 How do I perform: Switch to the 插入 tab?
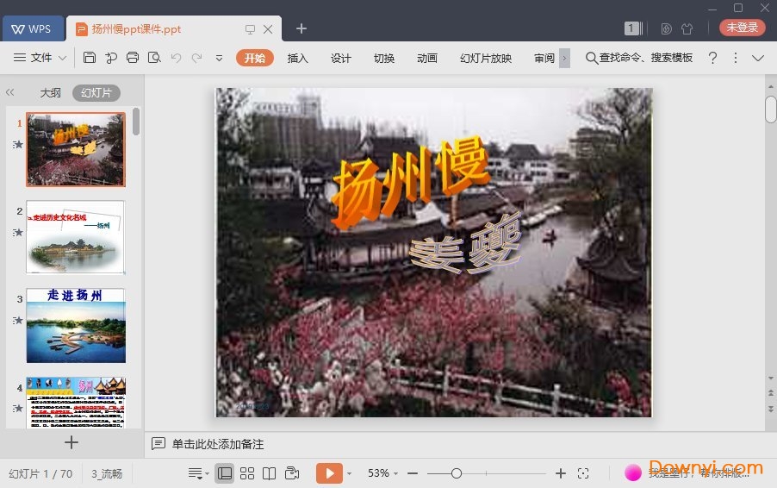[x=298, y=58]
